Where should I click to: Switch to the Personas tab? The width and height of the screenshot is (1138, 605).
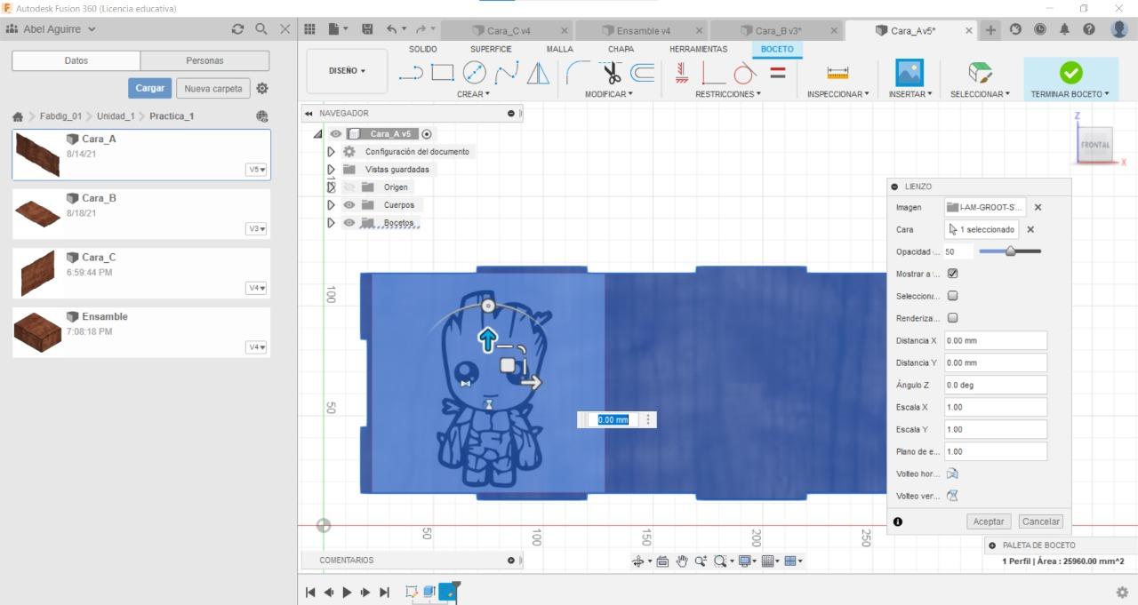coord(204,60)
